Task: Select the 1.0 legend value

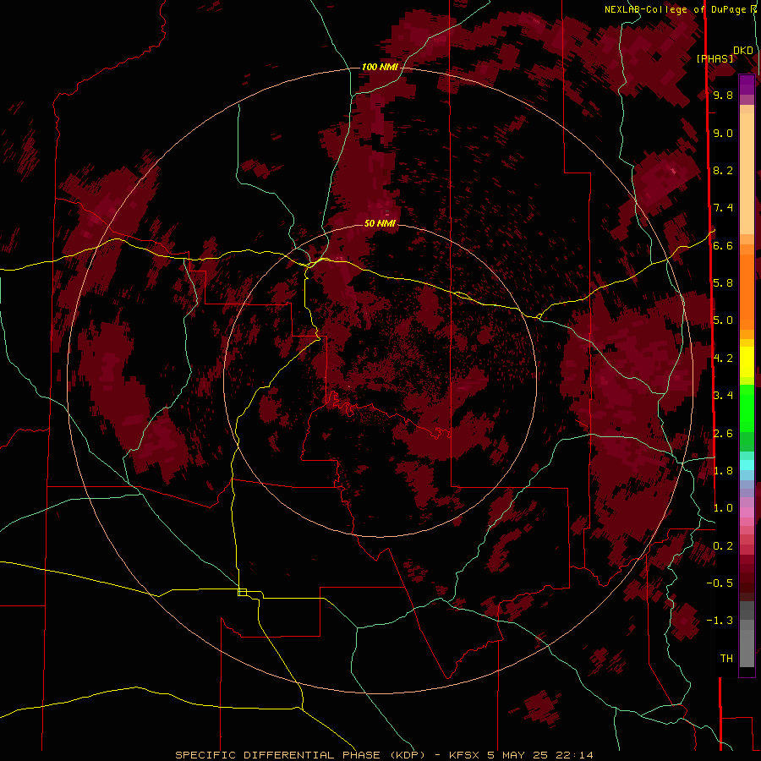Action: (723, 508)
